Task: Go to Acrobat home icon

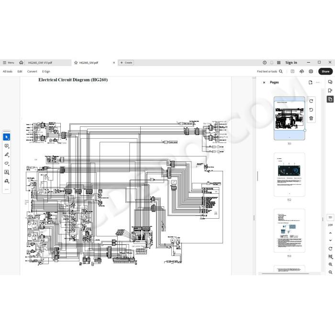Action: 21,62
